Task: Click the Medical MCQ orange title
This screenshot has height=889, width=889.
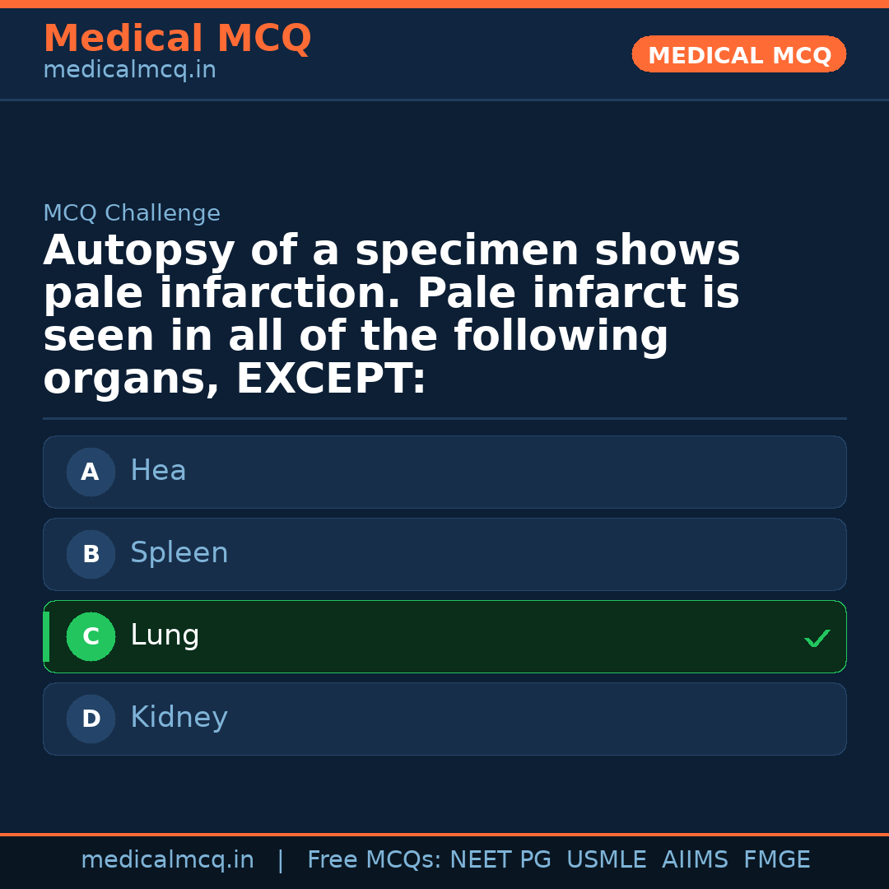Action: point(177,39)
